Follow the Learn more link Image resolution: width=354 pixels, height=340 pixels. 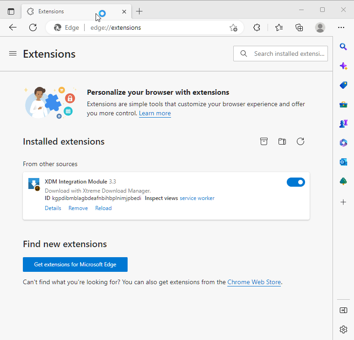[155, 113]
